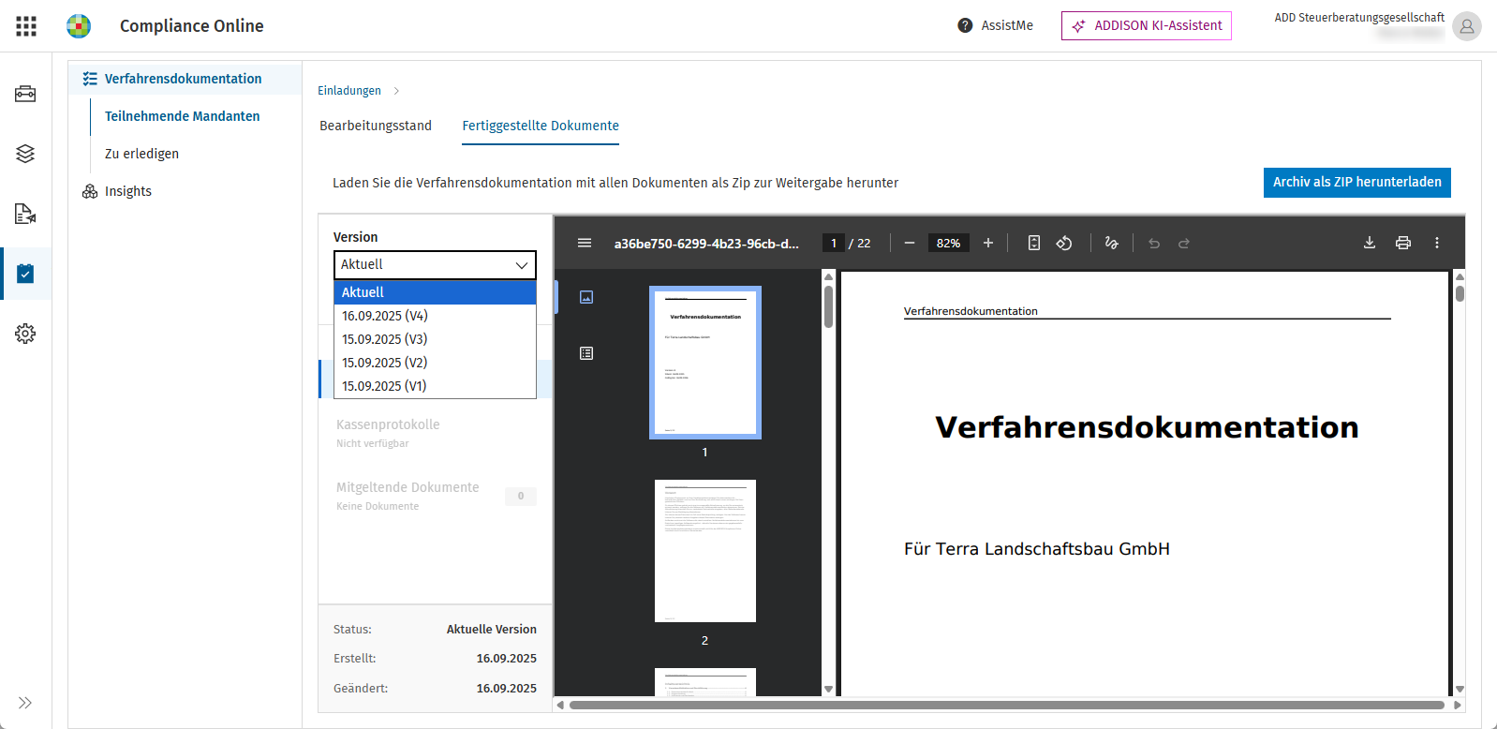Screen dimensions: 1497x729
Task: Click the Compliance Online colorful logo
Action: [x=79, y=26]
